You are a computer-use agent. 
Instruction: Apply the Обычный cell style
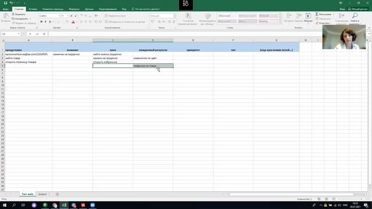pos(227,16)
